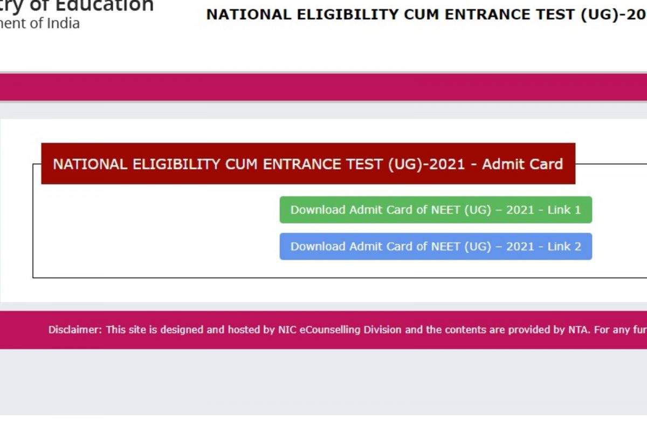Viewport: 647px width, 431px height.
Task: Click blank area left of Link 1 button
Action: 156,210
